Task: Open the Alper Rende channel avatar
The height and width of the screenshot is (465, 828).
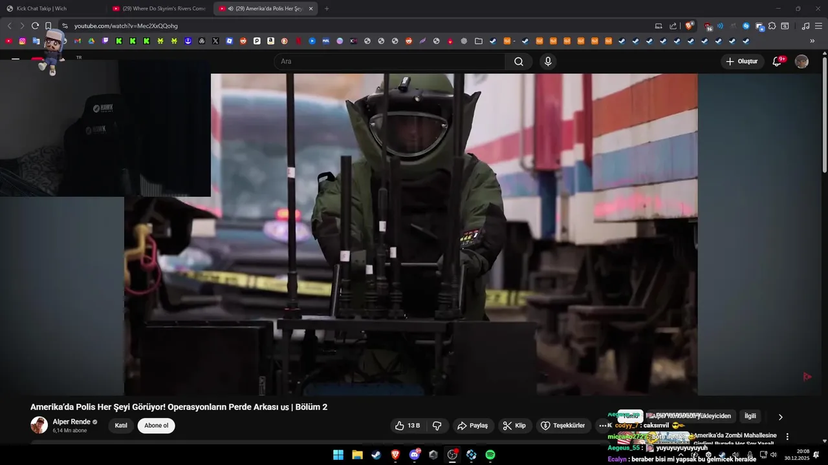Action: tap(39, 425)
